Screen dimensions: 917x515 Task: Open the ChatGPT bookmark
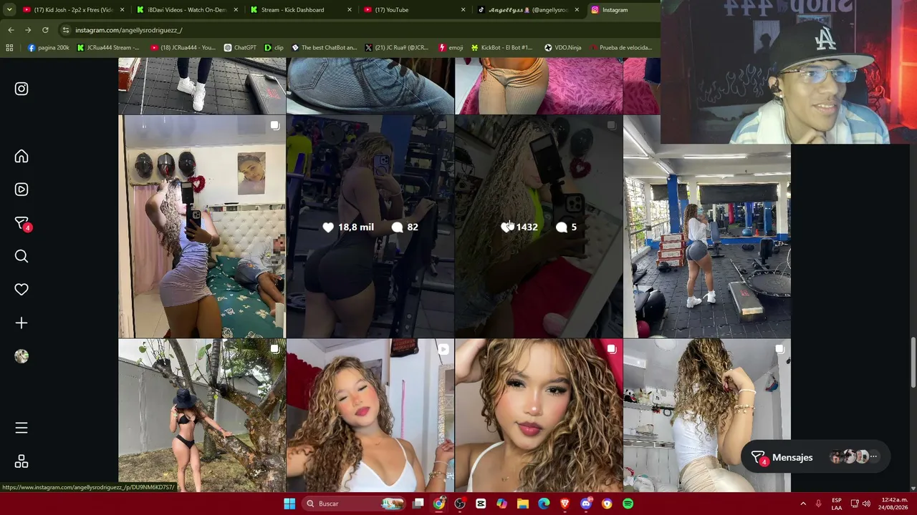(x=240, y=48)
